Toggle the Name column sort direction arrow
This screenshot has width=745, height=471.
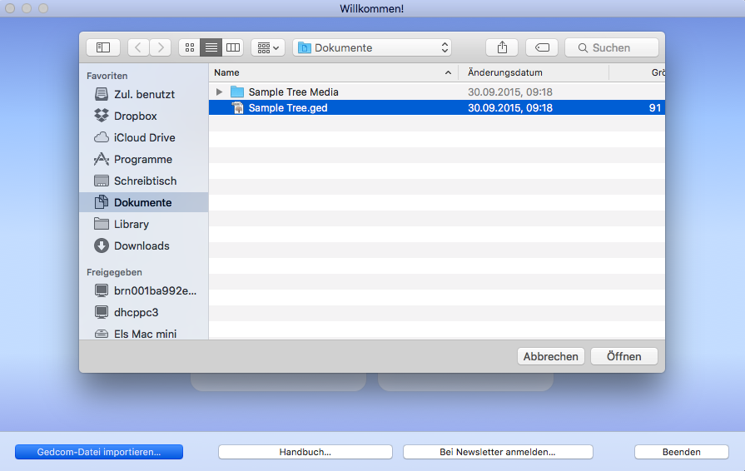click(x=448, y=72)
